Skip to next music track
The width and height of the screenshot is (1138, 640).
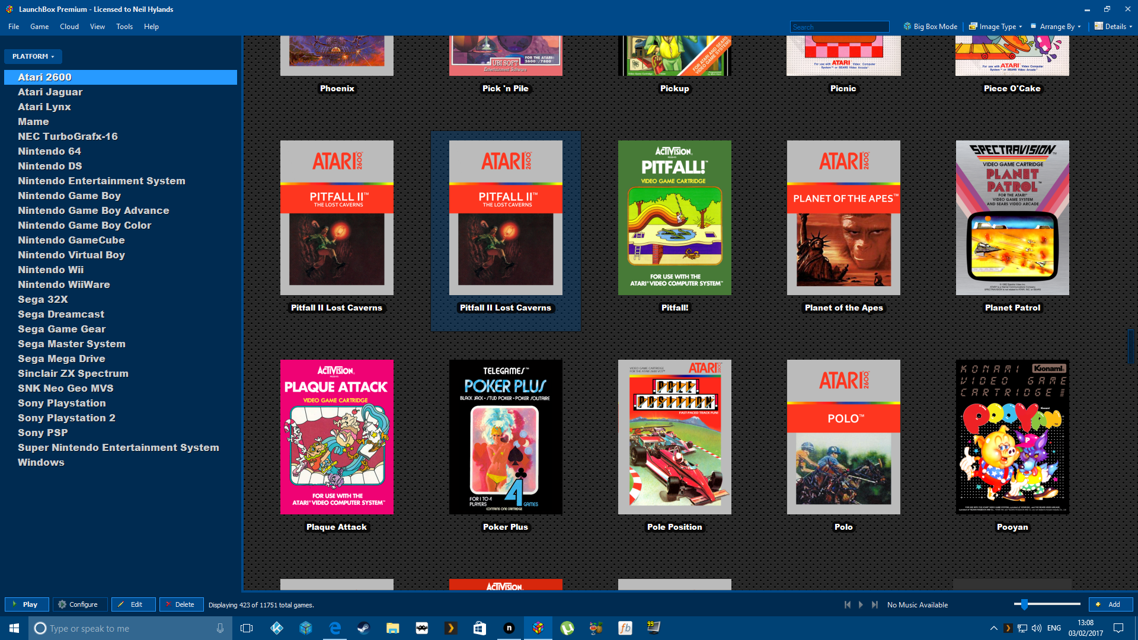click(875, 605)
